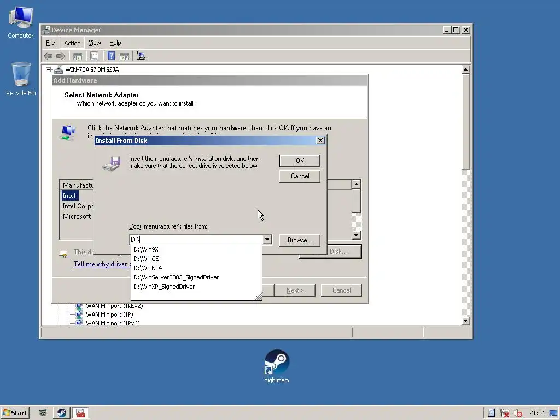This screenshot has width=560, height=420.
Task: Open the File menu
Action: [50, 43]
